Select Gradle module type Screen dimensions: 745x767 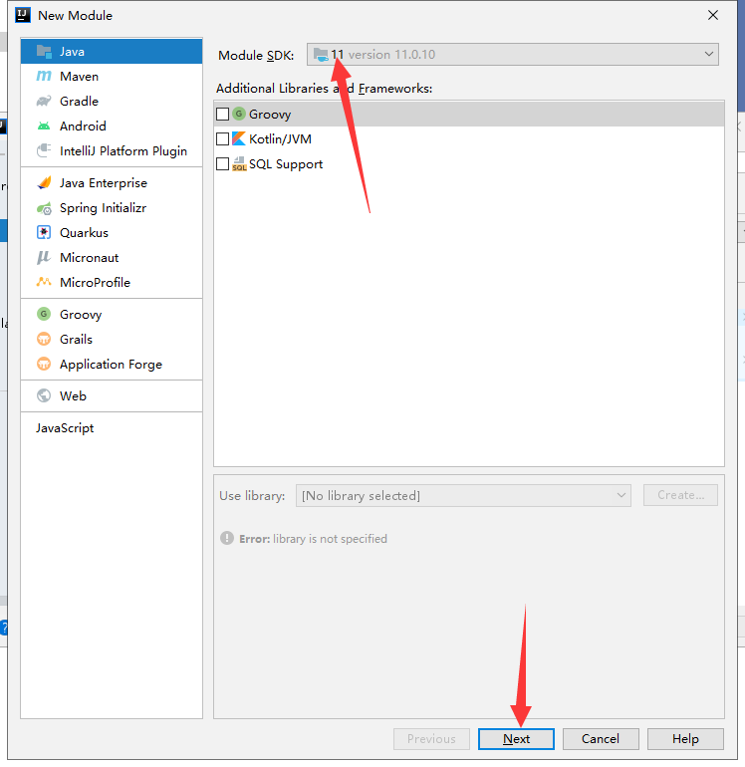coord(112,102)
